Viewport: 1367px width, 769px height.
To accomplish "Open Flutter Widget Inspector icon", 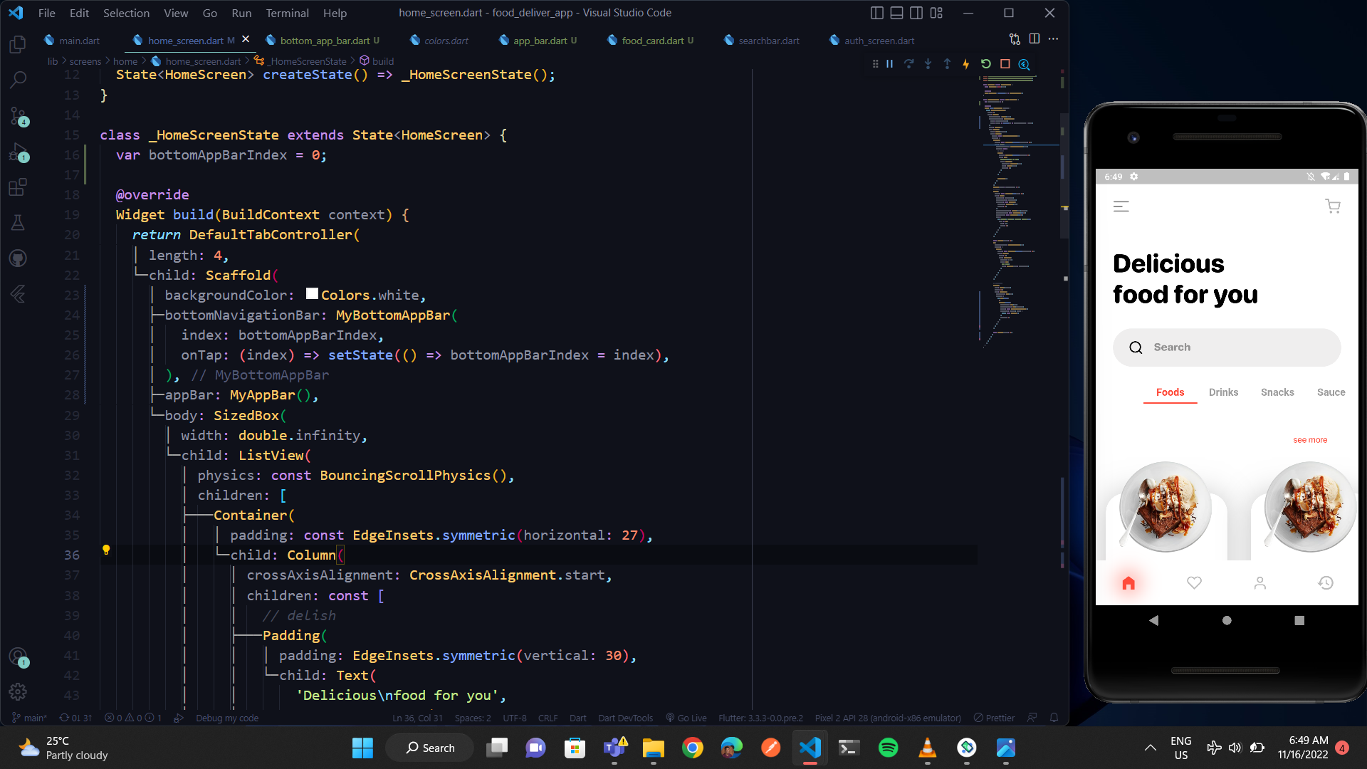I will coord(1024,64).
